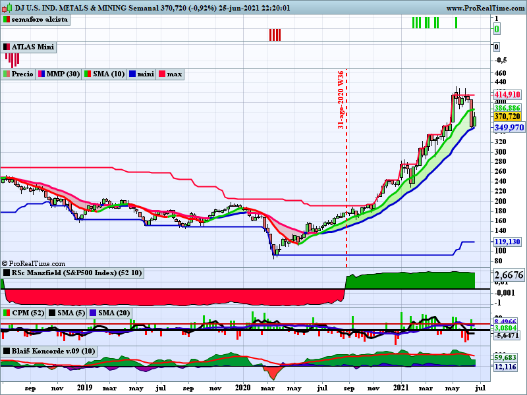Click the Blai5 Koncorde black icon
Viewport: 527px width, 395px height.
coord(7,352)
